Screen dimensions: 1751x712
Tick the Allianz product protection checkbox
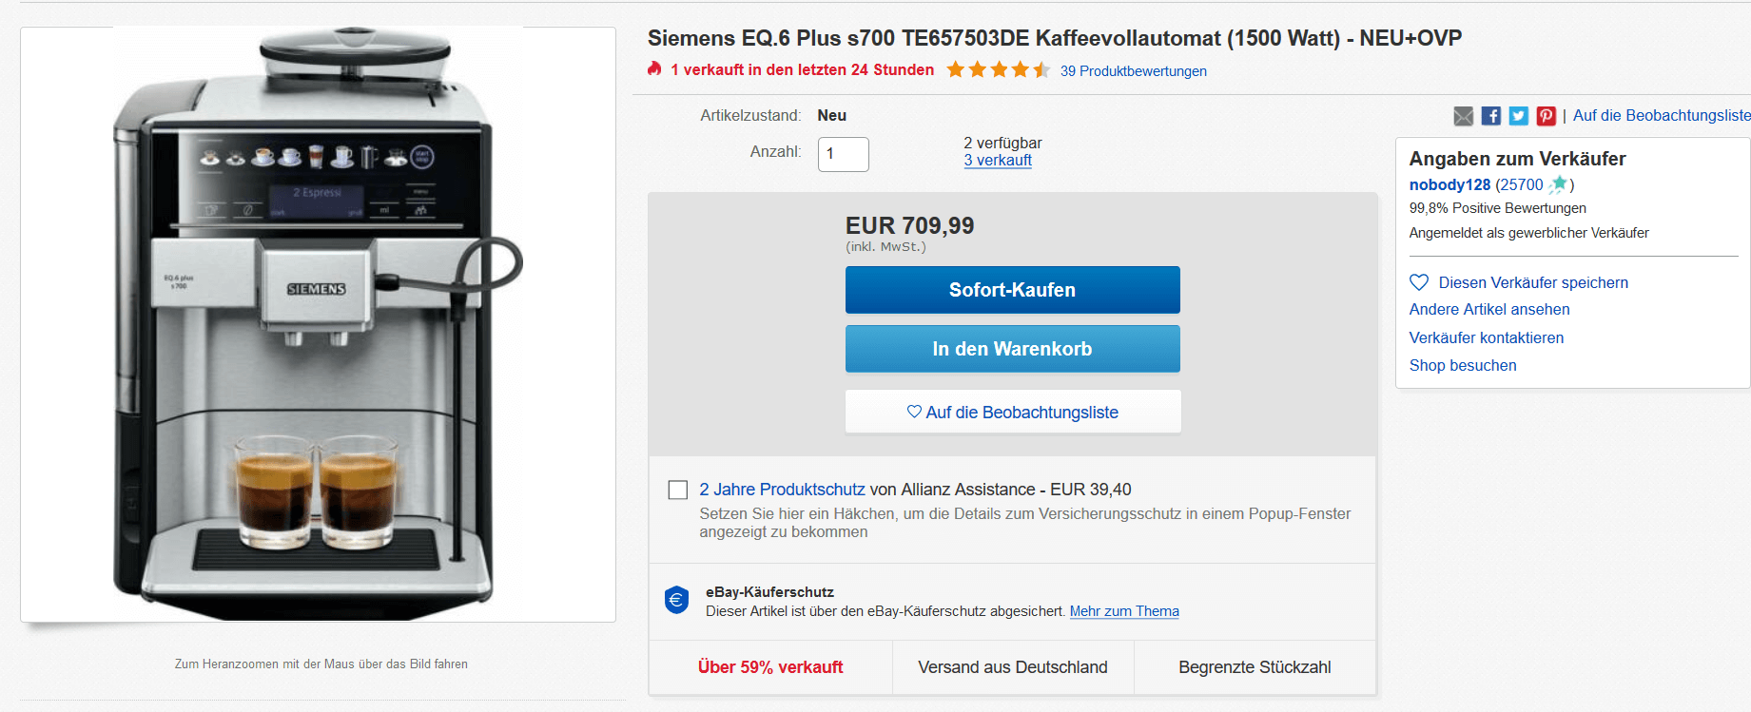tap(678, 490)
